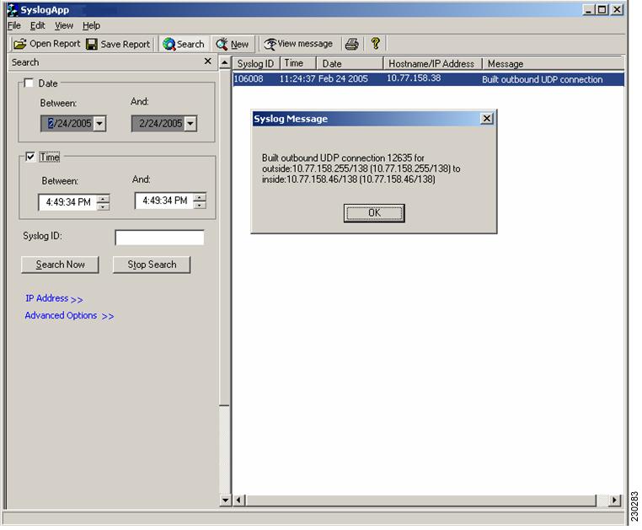The width and height of the screenshot is (642, 530).
Task: Enable the Date filter checkbox
Action: click(x=29, y=83)
